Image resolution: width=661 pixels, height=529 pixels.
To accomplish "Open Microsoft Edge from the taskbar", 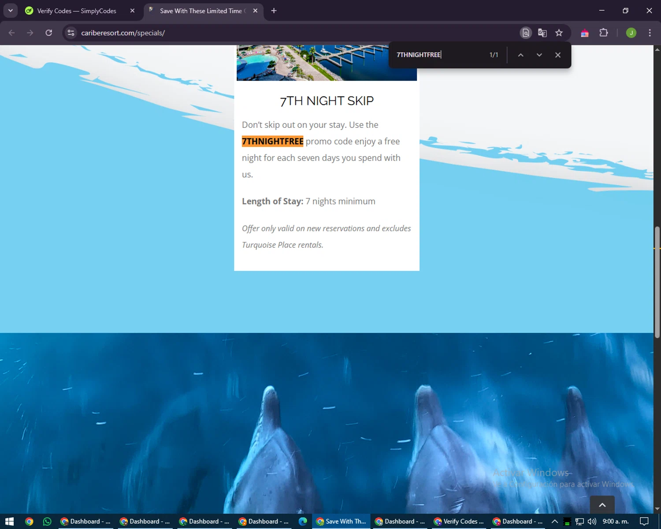I will (303, 521).
